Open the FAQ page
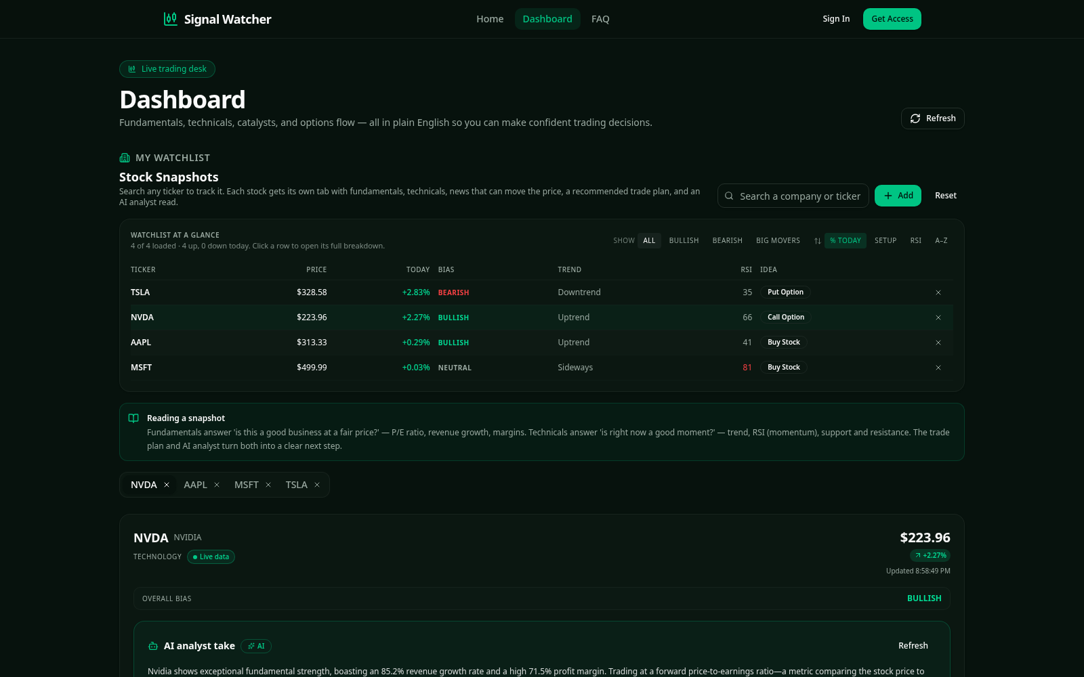 [x=600, y=19]
